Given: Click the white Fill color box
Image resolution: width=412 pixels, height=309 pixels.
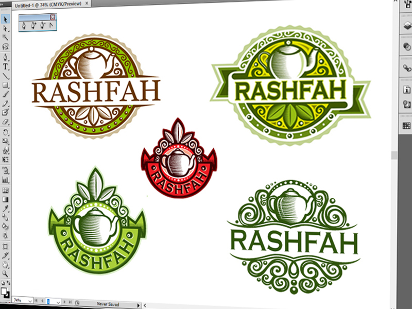Looking at the screenshot, I should click(x=4, y=291).
